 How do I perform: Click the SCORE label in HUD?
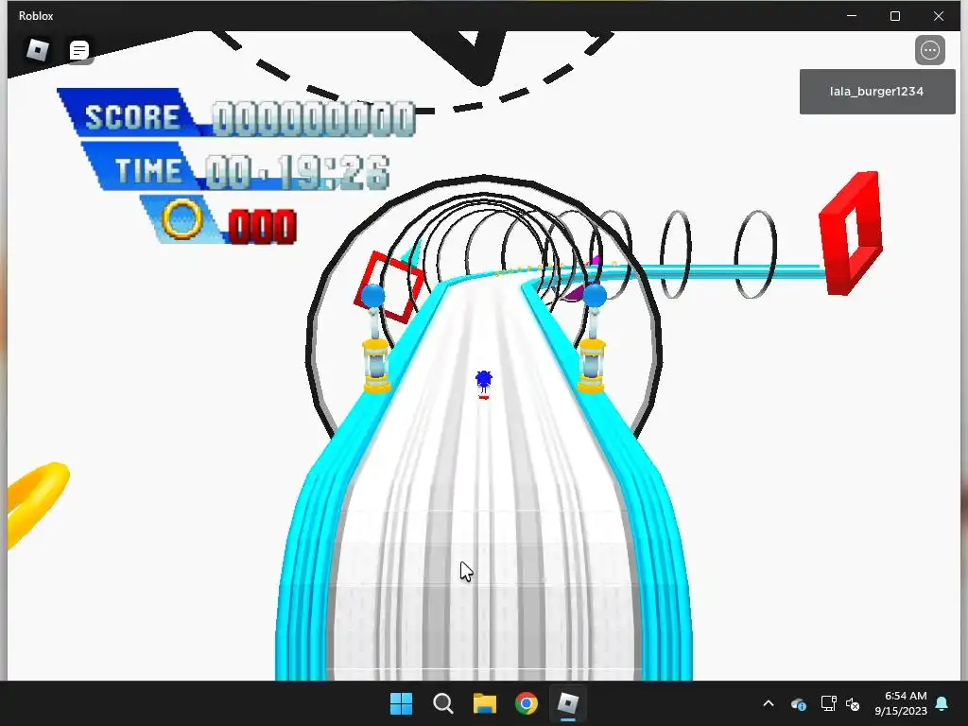131,116
